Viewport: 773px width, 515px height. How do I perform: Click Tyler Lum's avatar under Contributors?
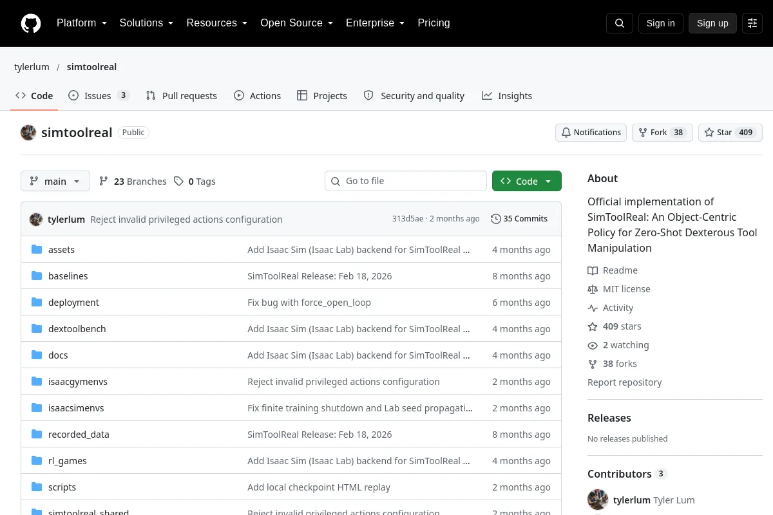[x=598, y=500]
